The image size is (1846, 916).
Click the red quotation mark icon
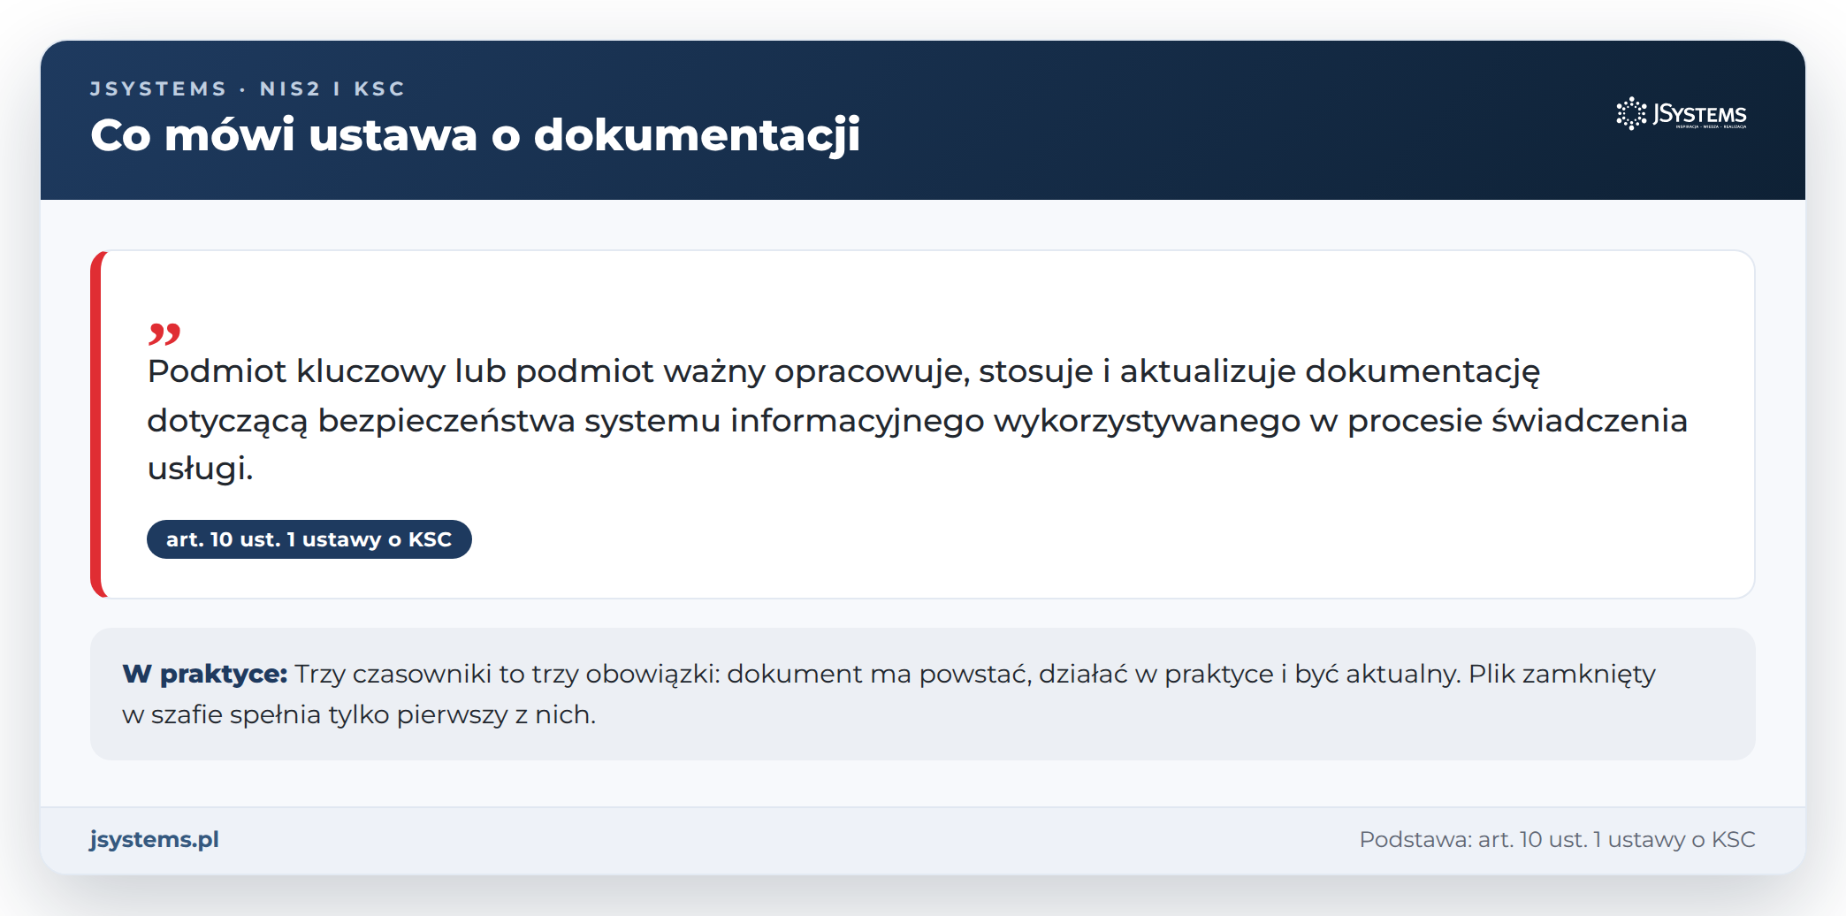164,334
